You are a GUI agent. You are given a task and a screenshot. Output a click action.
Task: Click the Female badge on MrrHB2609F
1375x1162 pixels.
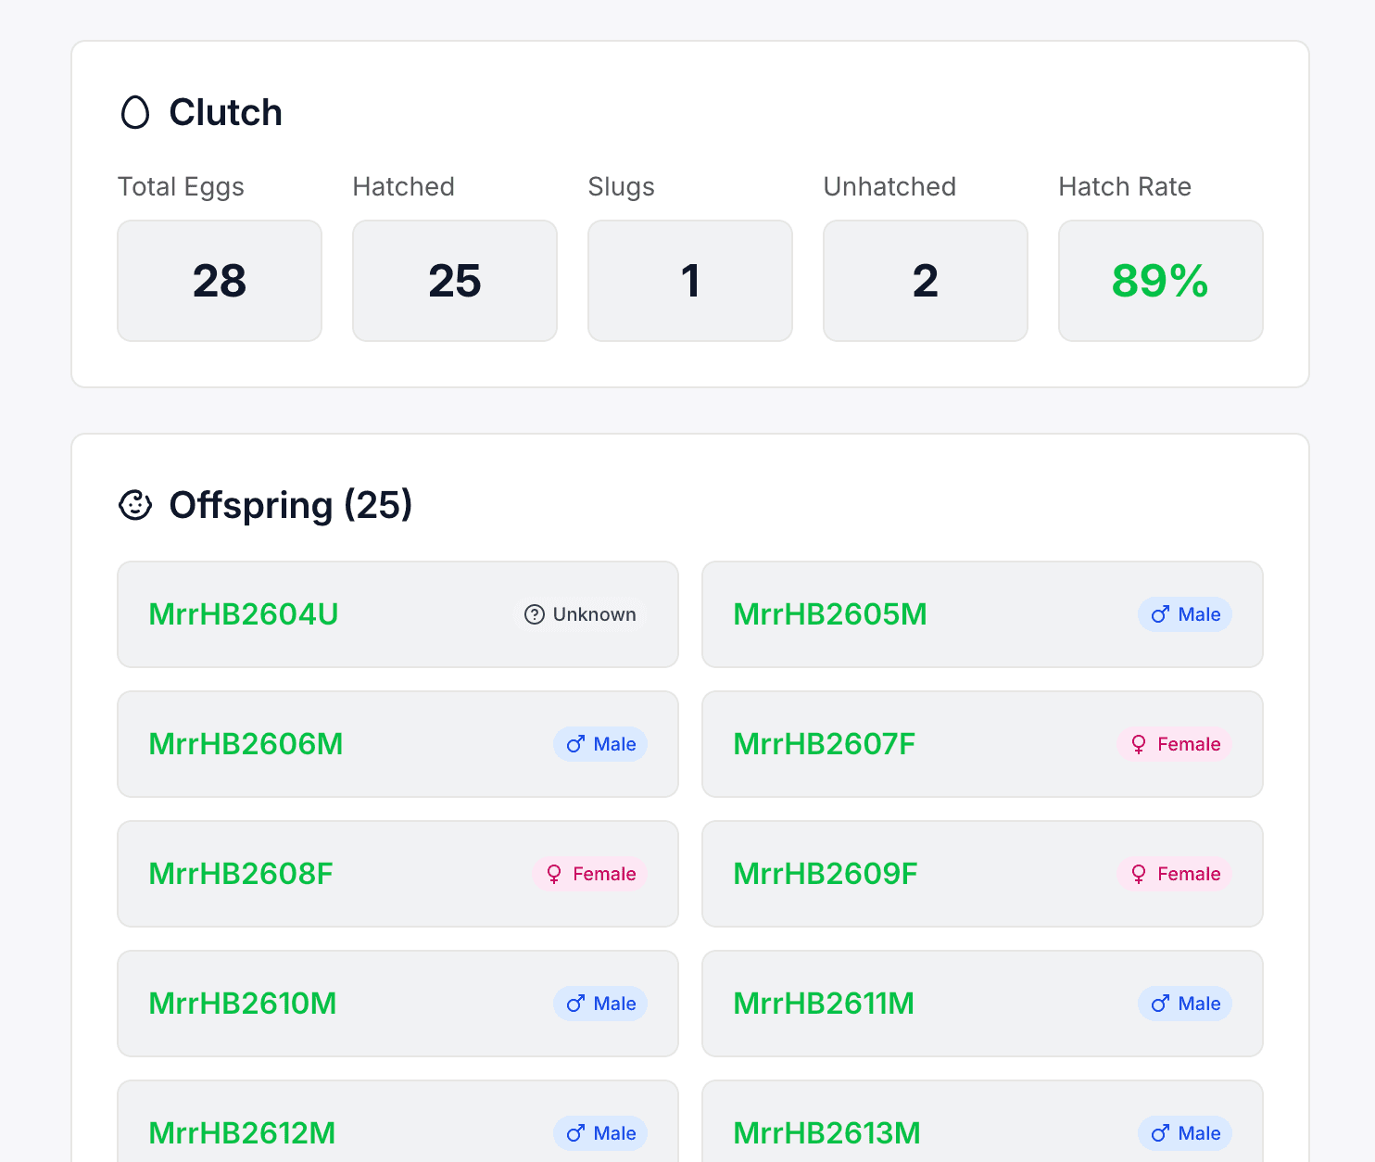click(1175, 874)
